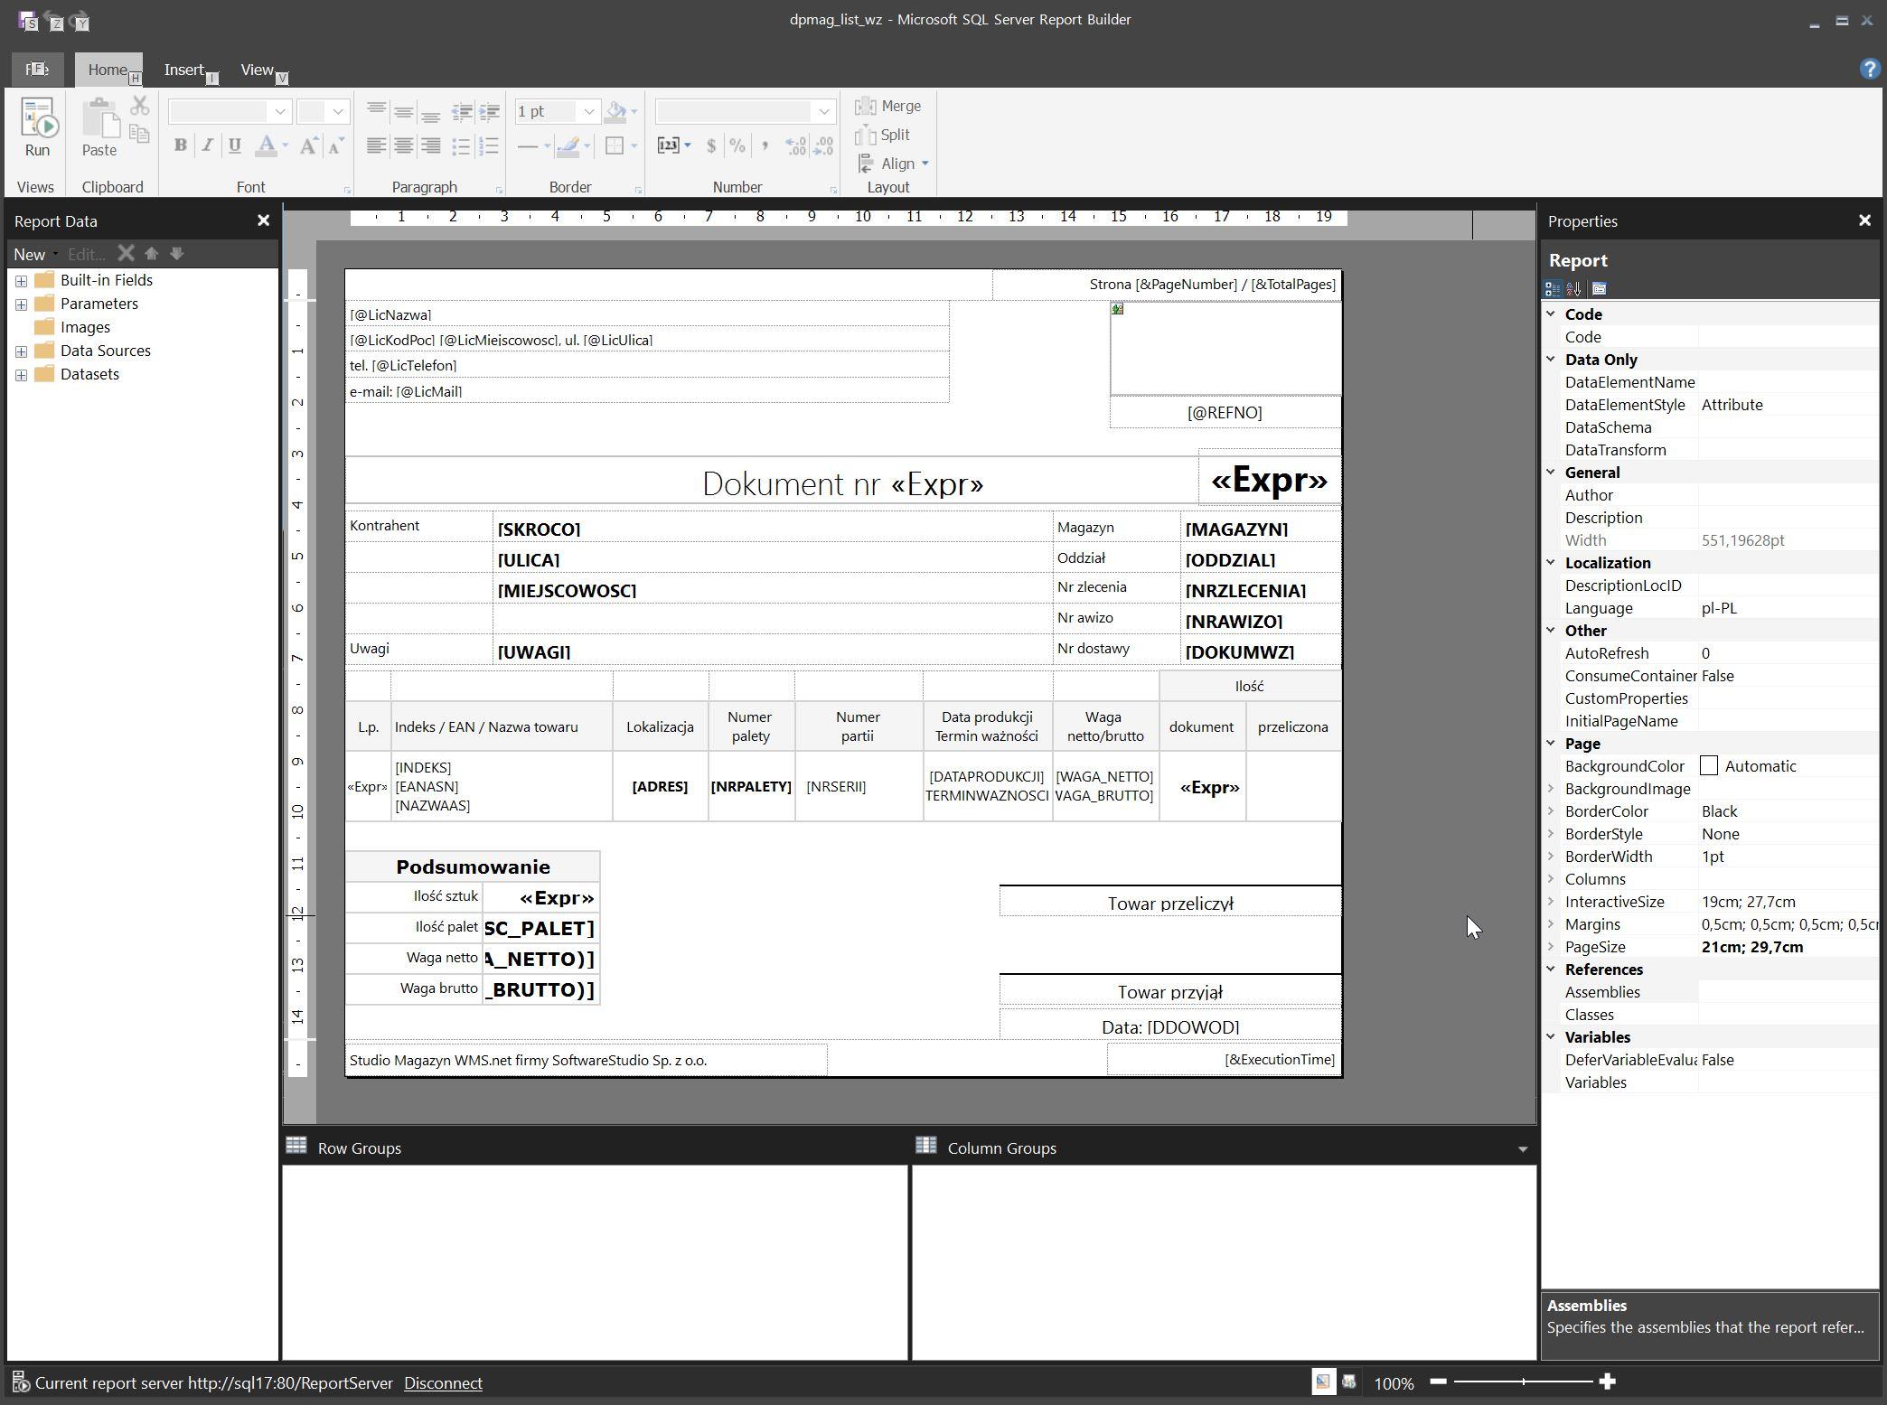Delete item using Report Data X icon

click(126, 254)
